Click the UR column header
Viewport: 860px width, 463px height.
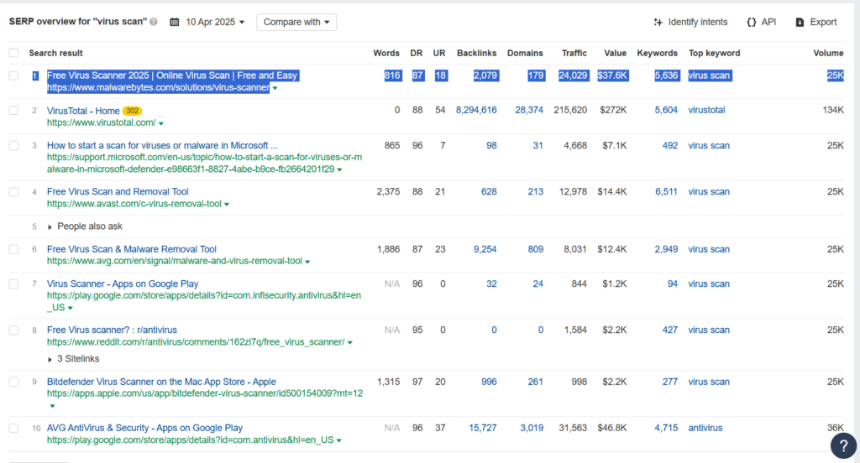pyautogui.click(x=438, y=53)
